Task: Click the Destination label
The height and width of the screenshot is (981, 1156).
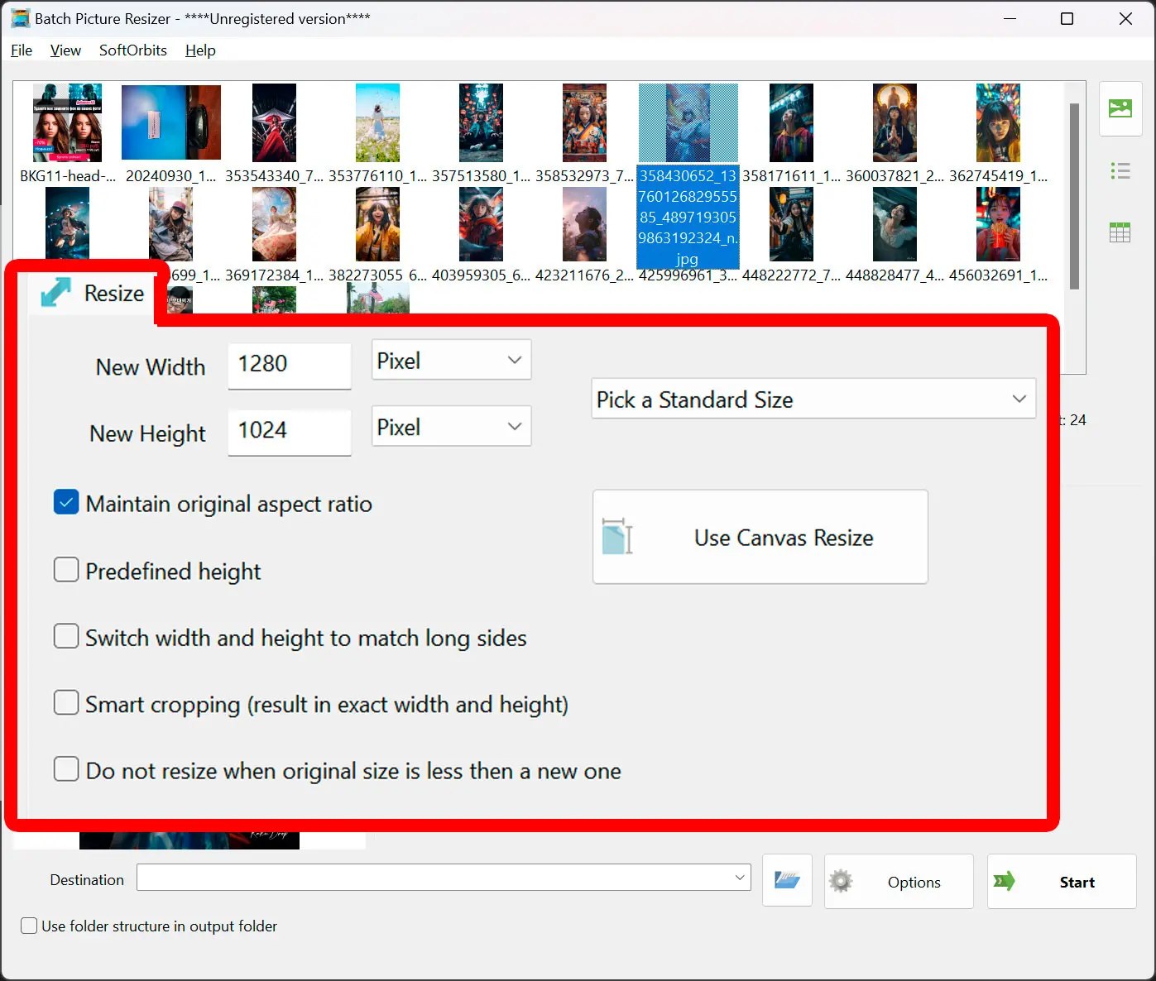Action: coord(87,880)
